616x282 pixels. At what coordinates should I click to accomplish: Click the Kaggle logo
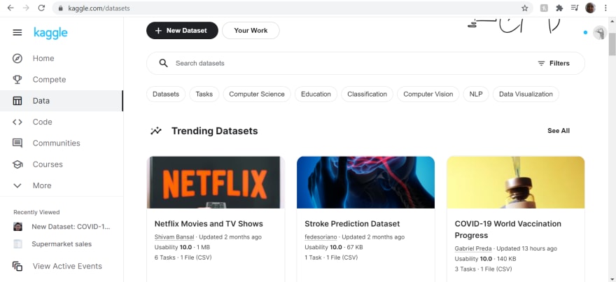[50, 33]
